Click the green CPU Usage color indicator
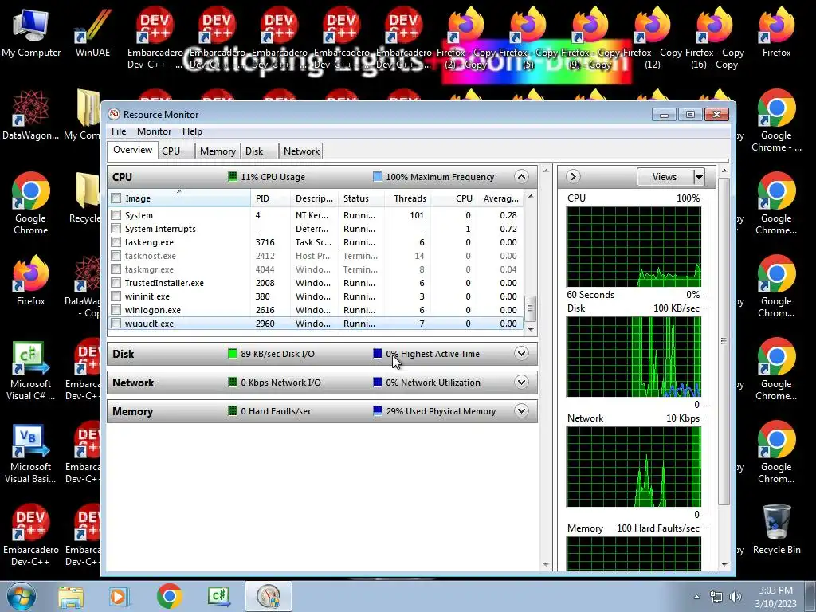 [x=232, y=176]
